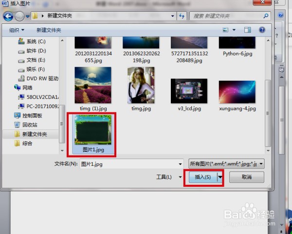Open the 组织 menu
Image resolution: width=292 pixels, height=234 pixels.
[17, 30]
